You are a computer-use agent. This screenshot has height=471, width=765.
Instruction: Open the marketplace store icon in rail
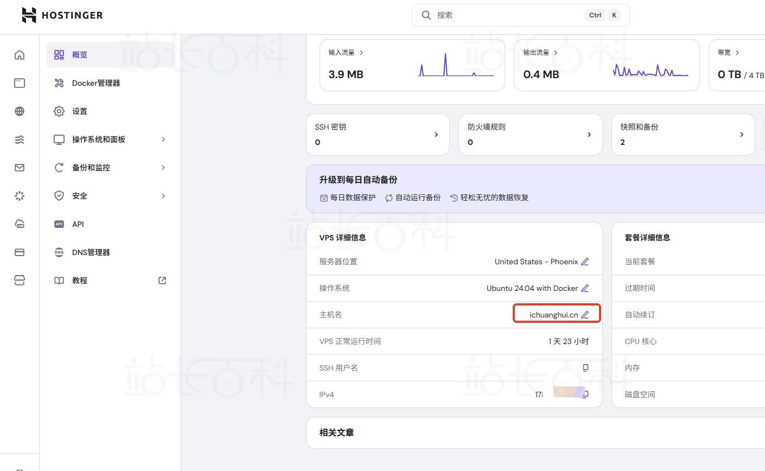[20, 281]
